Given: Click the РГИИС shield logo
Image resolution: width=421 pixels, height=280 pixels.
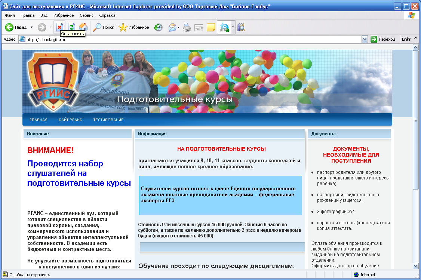Looking at the screenshot, I should point(53,81).
